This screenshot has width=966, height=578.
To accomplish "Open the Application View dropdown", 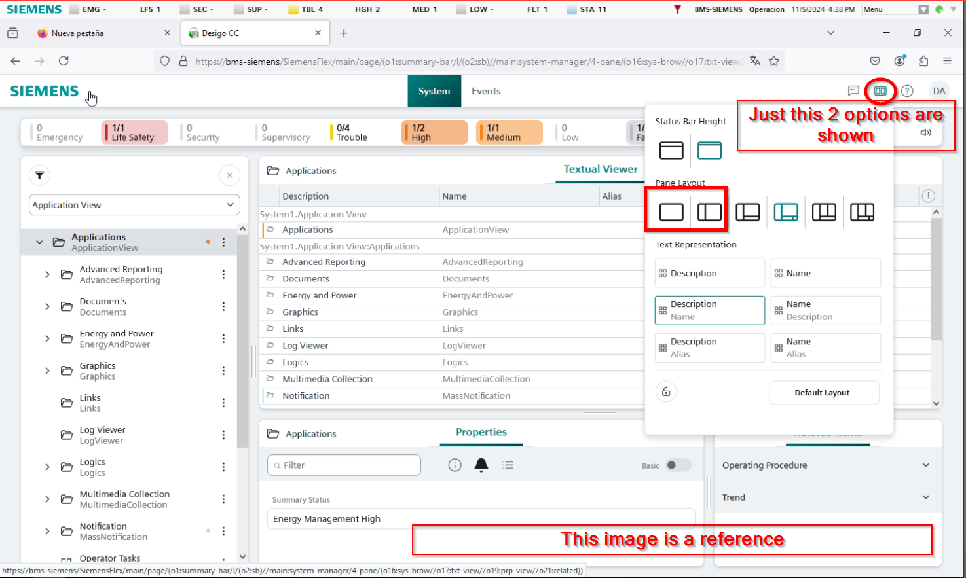I will 134,205.
